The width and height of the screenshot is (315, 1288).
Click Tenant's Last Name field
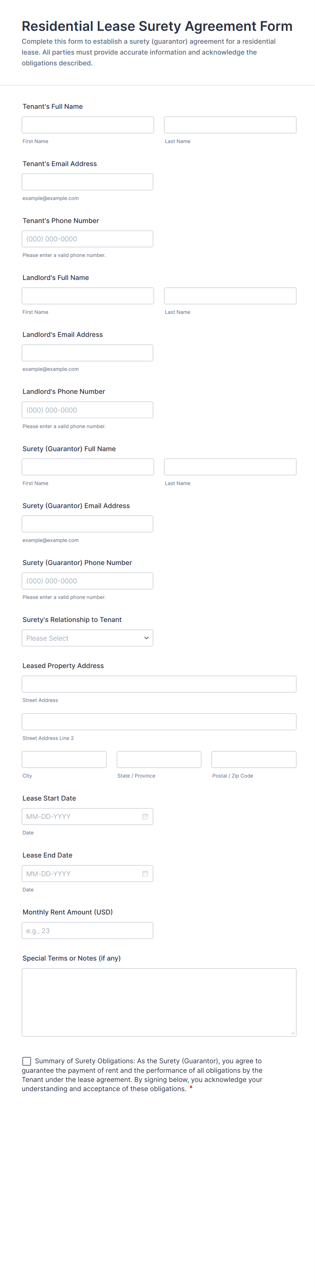click(230, 125)
